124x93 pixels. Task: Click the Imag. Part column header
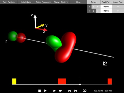coord(118,2)
